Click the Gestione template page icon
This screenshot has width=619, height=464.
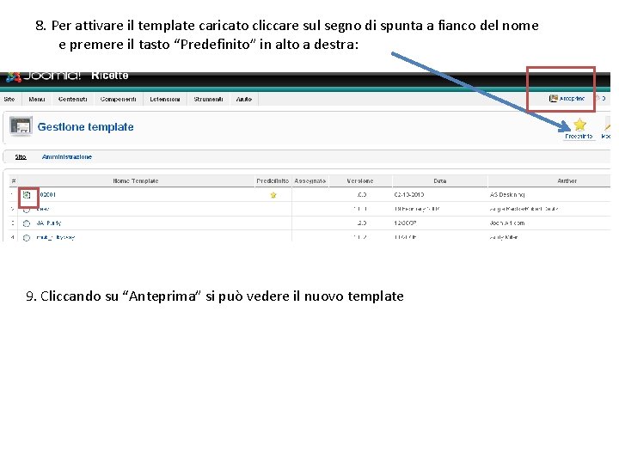21,126
